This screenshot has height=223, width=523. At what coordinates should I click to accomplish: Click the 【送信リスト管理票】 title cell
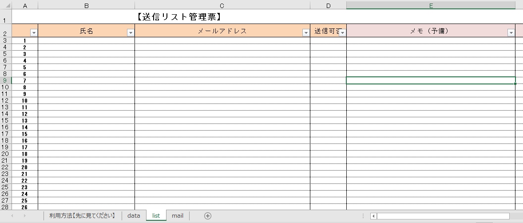click(x=179, y=17)
